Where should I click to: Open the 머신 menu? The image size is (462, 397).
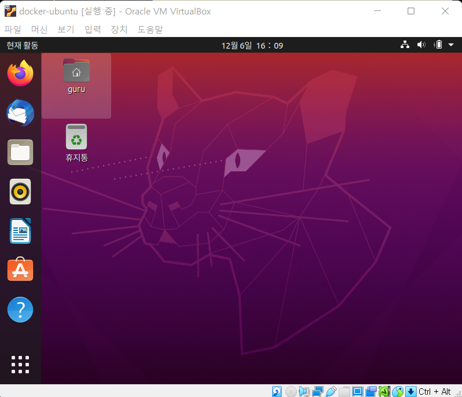pos(39,29)
